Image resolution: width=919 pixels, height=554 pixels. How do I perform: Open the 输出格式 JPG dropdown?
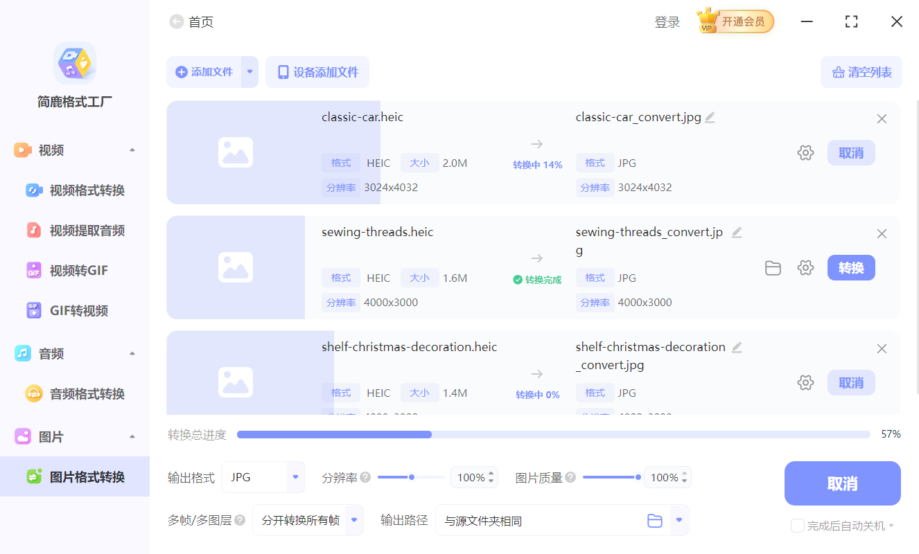coord(263,477)
